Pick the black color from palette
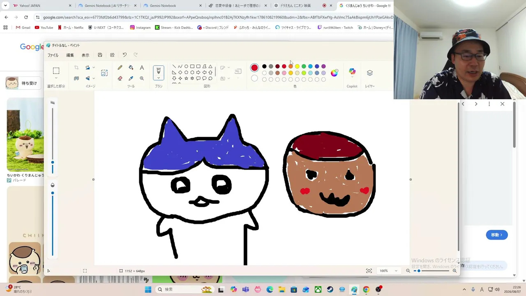The image size is (526, 296). pos(264,66)
